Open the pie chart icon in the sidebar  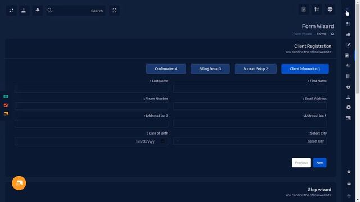click(348, 66)
